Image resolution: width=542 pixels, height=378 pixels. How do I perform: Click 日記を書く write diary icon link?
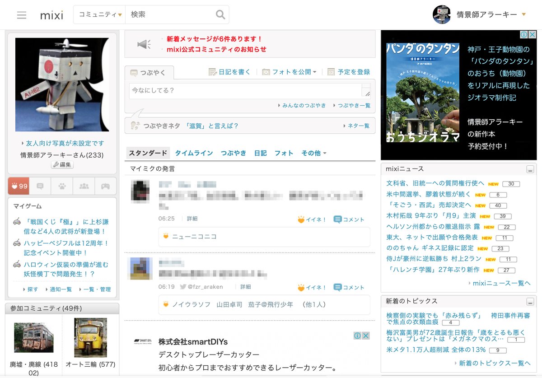(229, 72)
